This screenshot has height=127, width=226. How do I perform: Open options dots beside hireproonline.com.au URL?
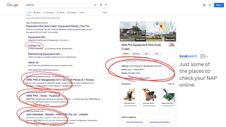point(50,23)
